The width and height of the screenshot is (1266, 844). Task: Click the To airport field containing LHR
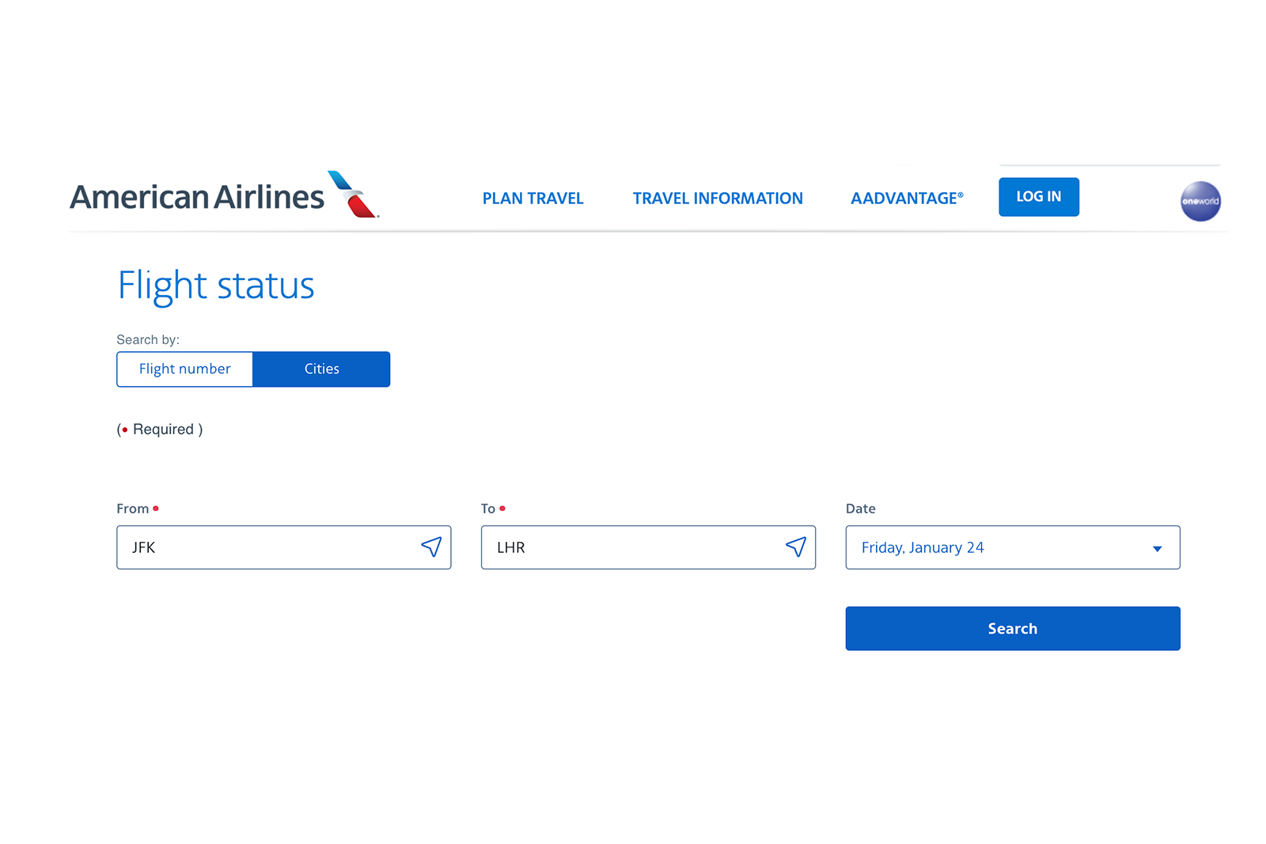coord(633,547)
